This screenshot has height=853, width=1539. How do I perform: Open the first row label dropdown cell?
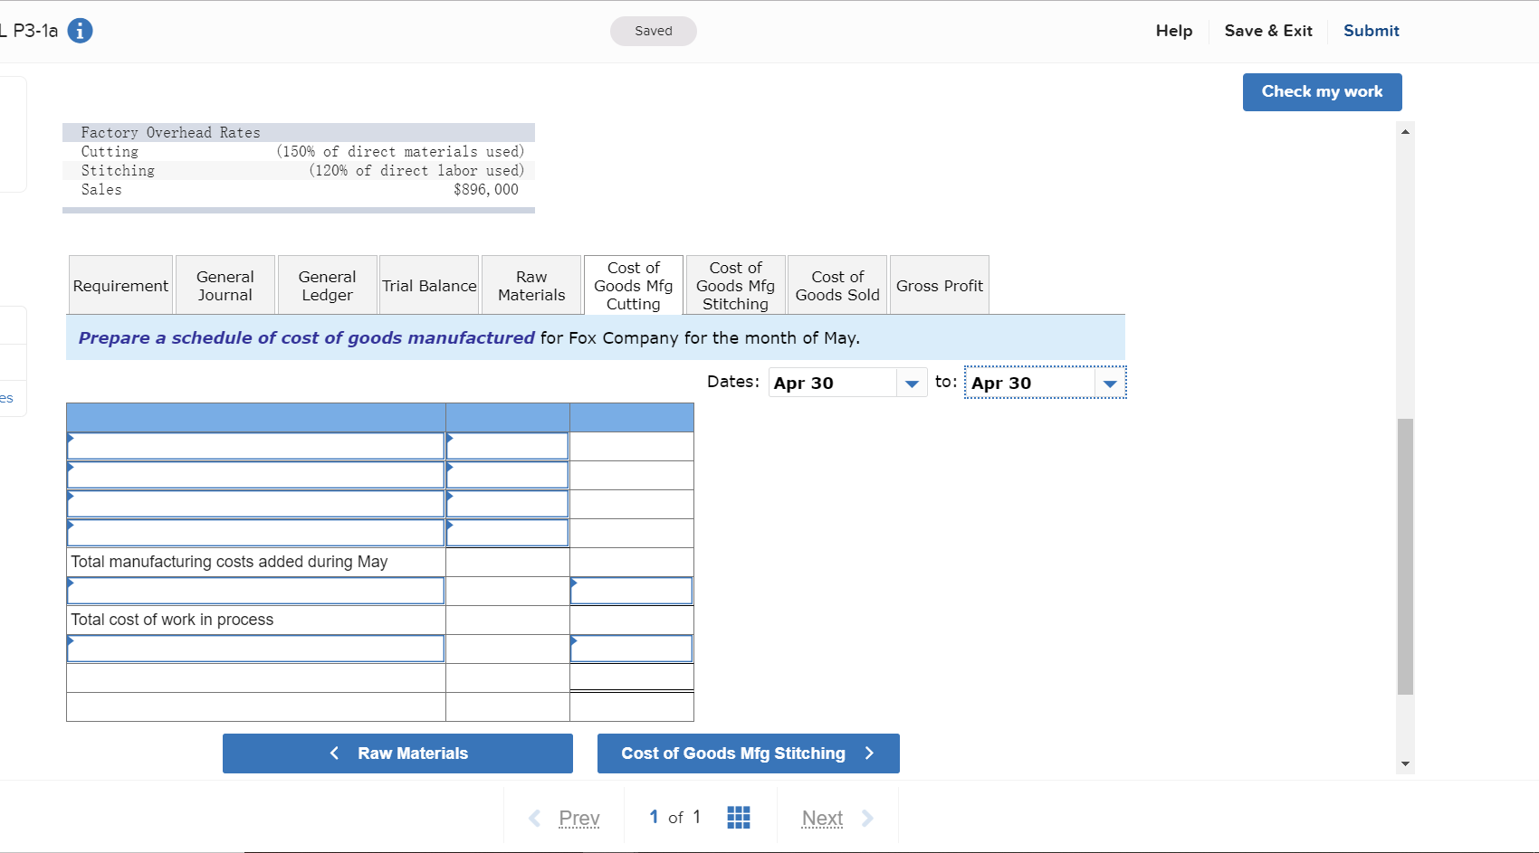pos(255,446)
